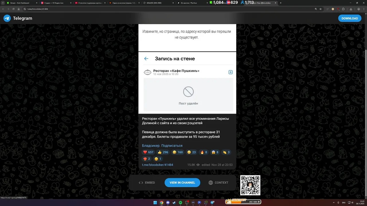Click the Chrome taskbar icon
The height and width of the screenshot is (206, 367).
[161, 203]
